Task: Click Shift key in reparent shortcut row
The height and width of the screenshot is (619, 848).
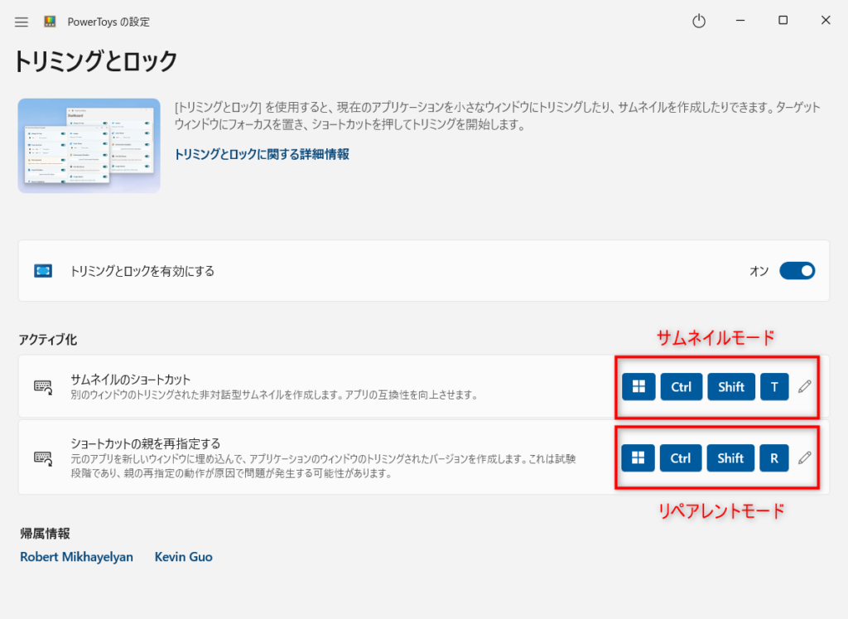Action: click(x=730, y=458)
